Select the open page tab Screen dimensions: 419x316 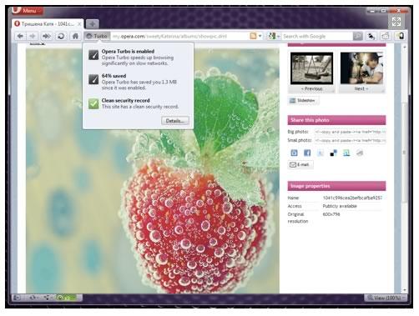(x=48, y=24)
